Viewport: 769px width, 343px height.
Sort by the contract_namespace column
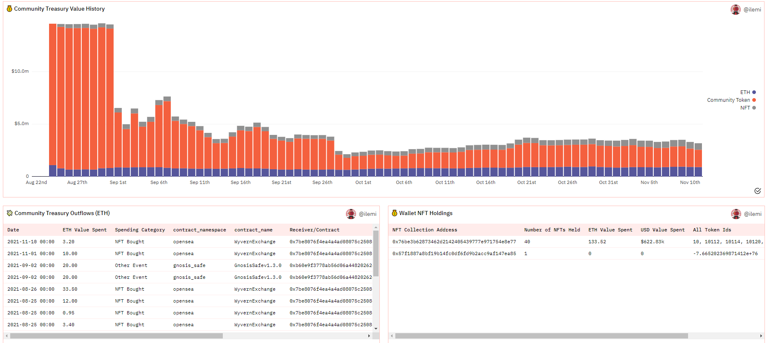(x=200, y=230)
